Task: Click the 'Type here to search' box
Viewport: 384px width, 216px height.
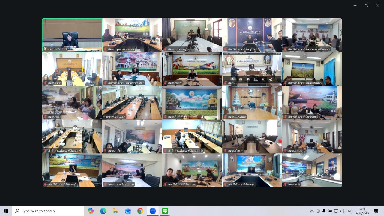Action: pyautogui.click(x=48, y=211)
